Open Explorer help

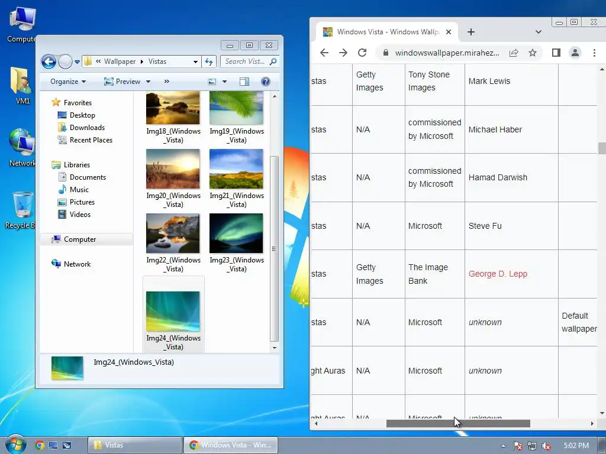pyautogui.click(x=266, y=82)
